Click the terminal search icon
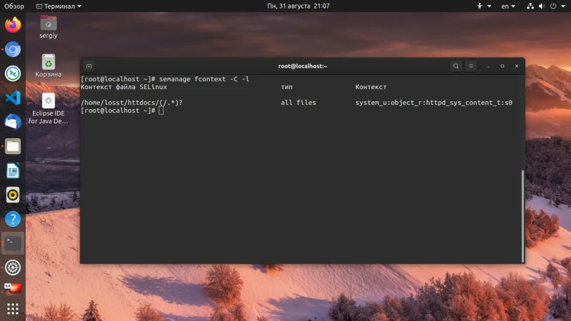The height and width of the screenshot is (321, 571). click(456, 66)
